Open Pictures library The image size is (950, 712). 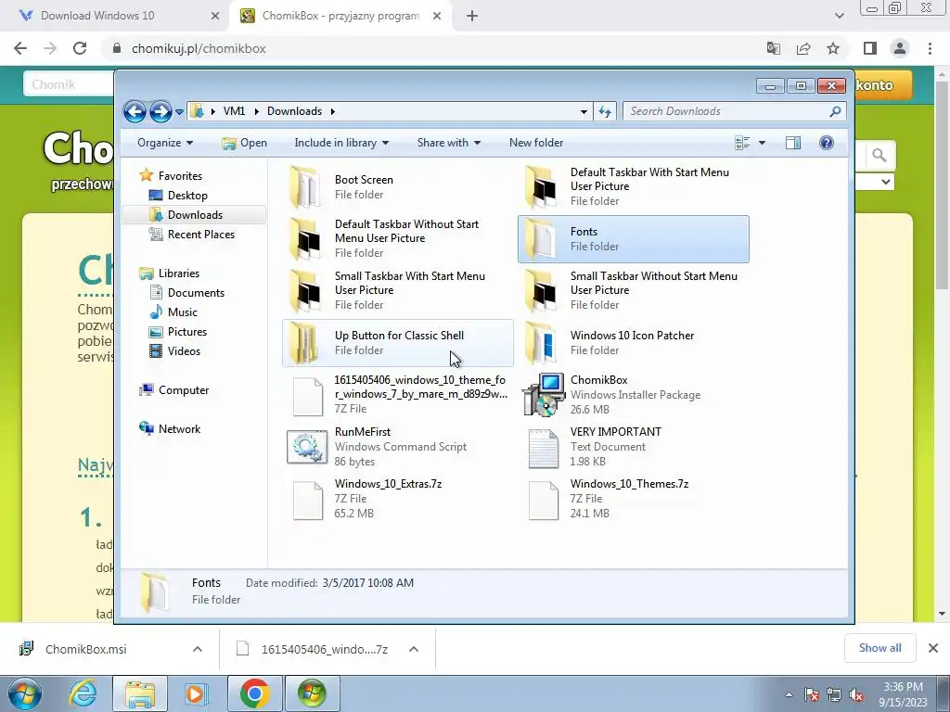tap(186, 332)
